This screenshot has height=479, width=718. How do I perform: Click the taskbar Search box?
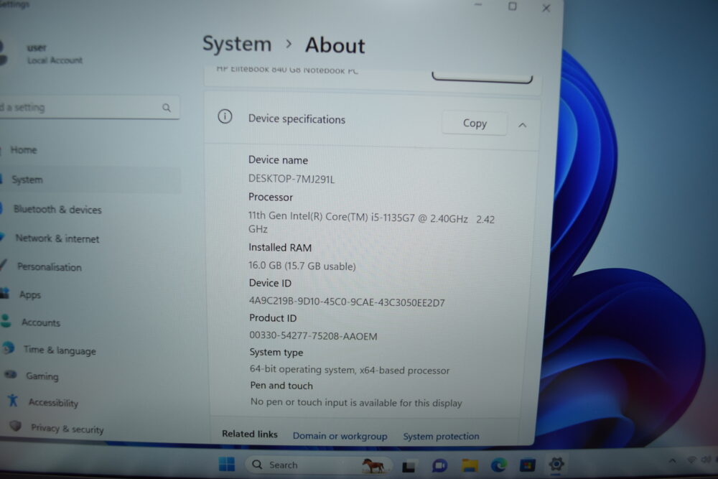318,465
